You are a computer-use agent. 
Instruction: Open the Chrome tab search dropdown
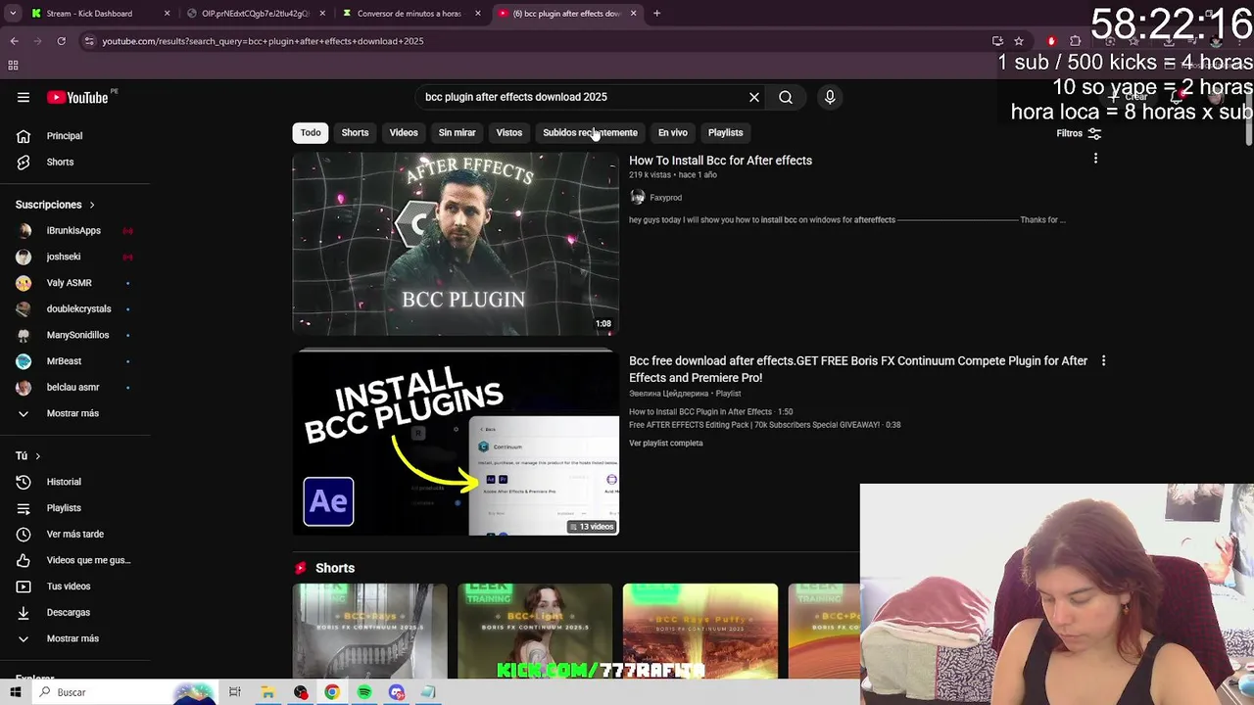12,14
